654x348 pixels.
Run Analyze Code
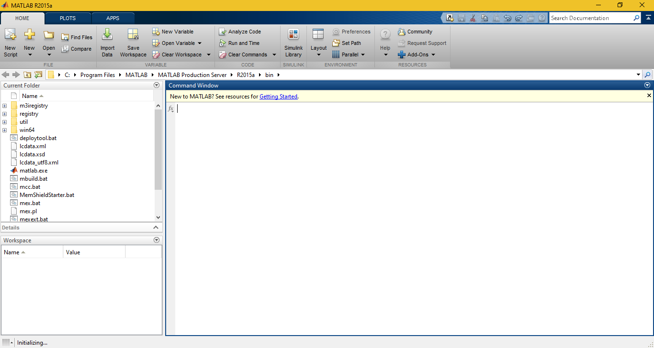pyautogui.click(x=240, y=32)
